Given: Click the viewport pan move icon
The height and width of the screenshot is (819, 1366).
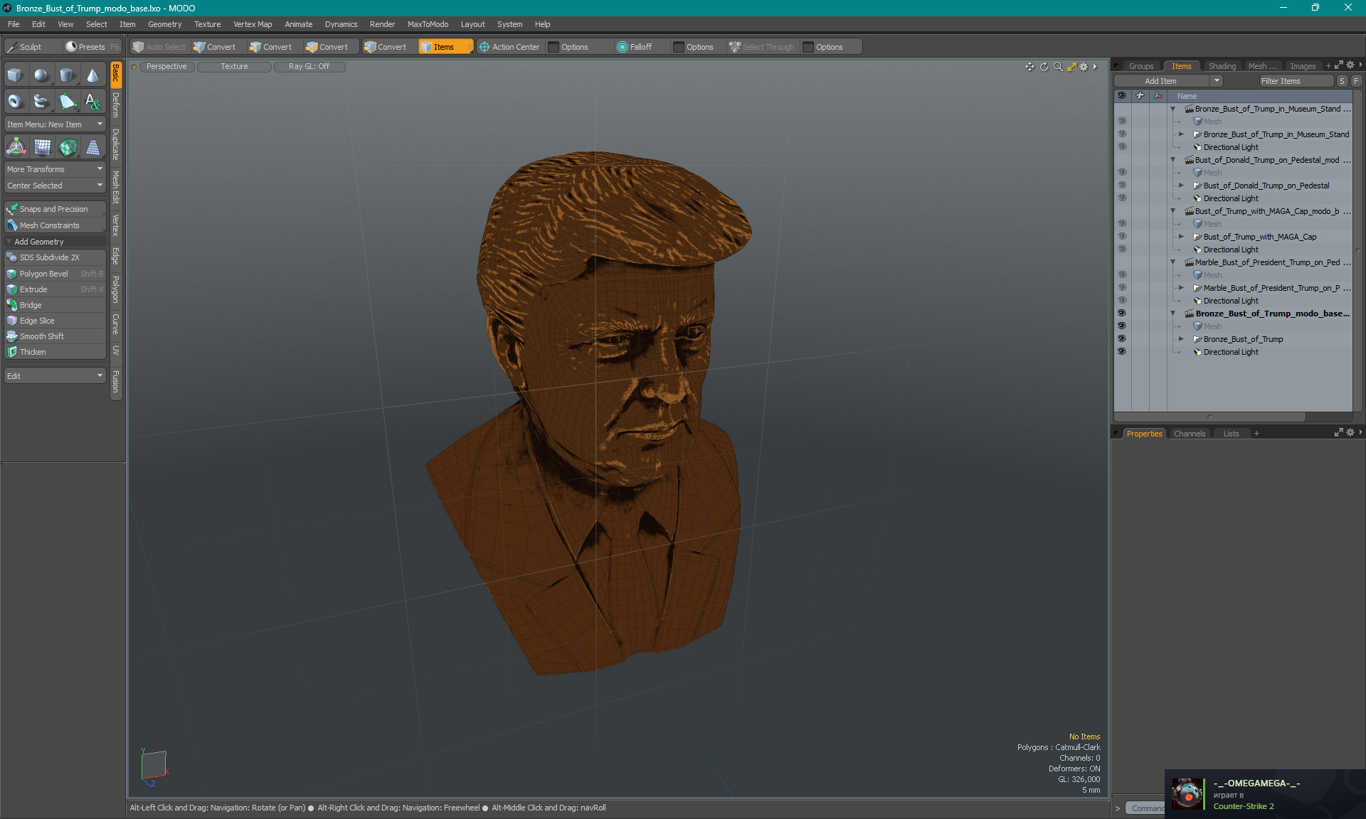Looking at the screenshot, I should [x=1029, y=67].
